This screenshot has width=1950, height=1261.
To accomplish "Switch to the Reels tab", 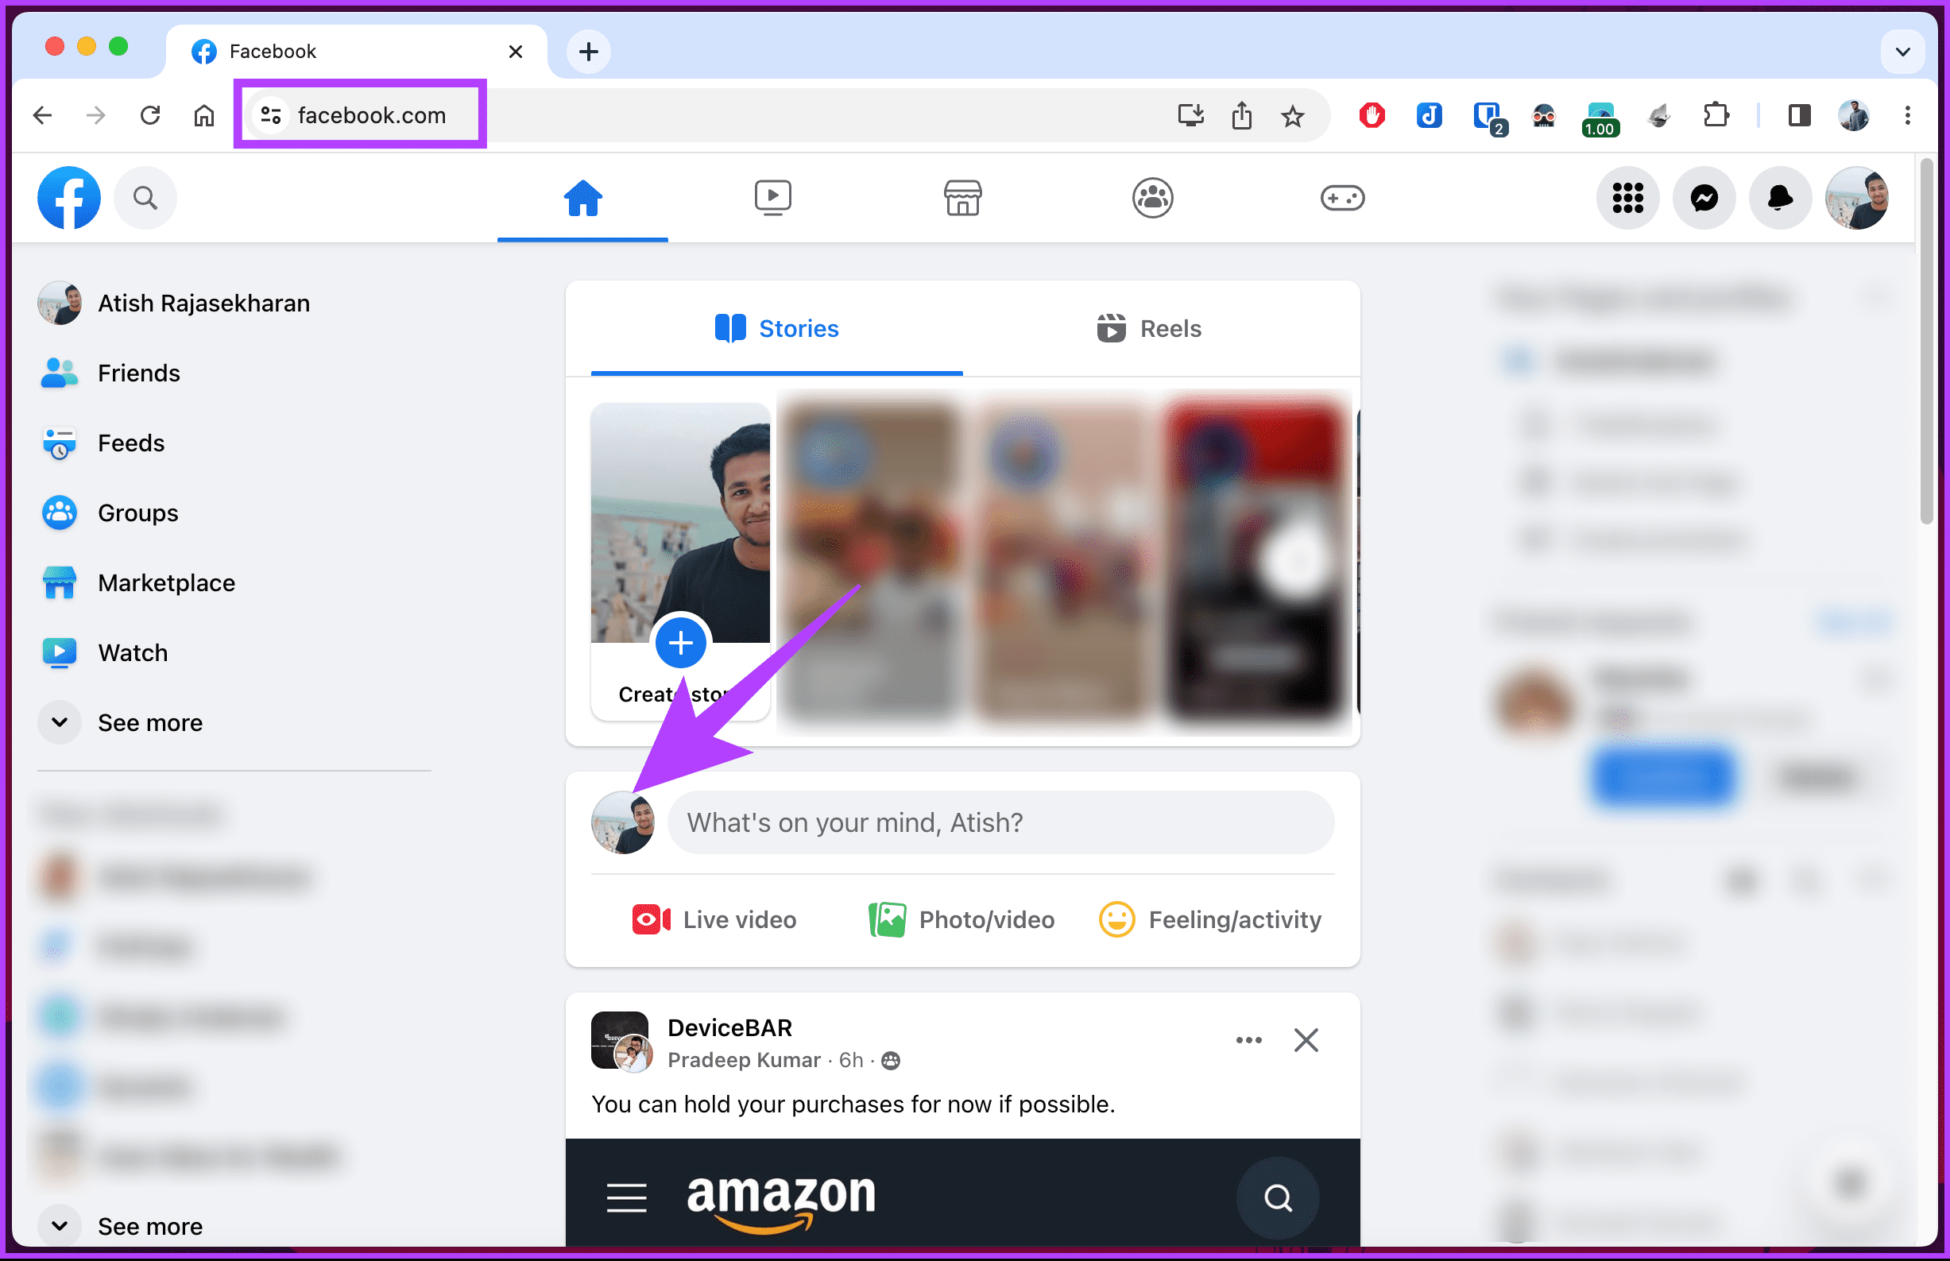I will coord(1148,328).
